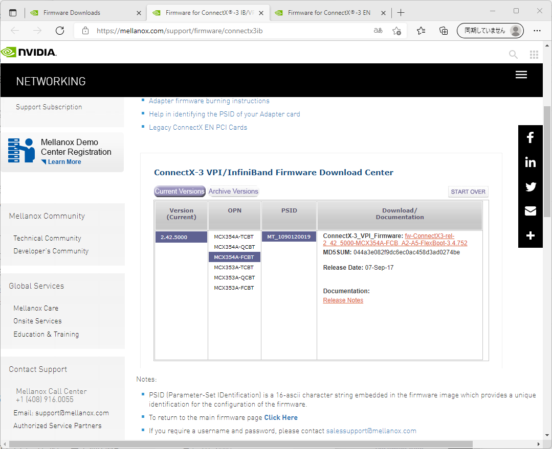Open Mellanox Care link
Viewport: 552px width, 449px height.
click(x=36, y=308)
